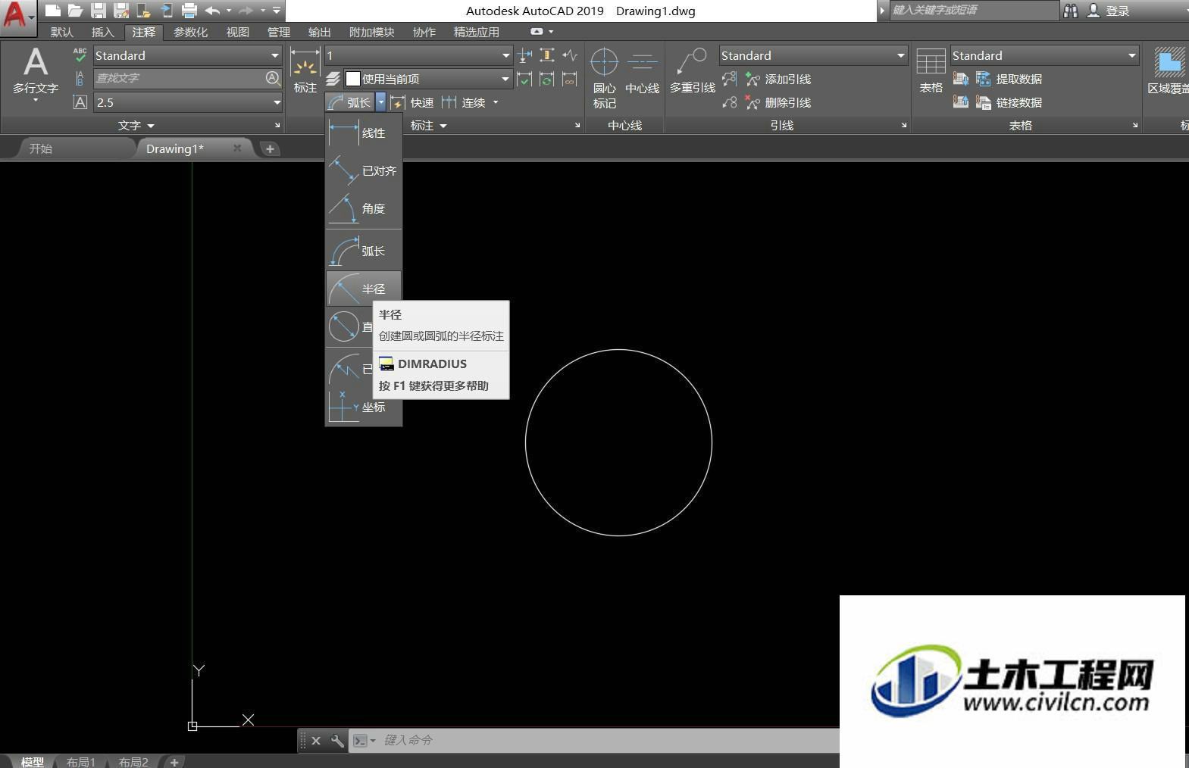The width and height of the screenshot is (1189, 768).
Task: Run the spell check ABC icon
Action: coord(80,55)
